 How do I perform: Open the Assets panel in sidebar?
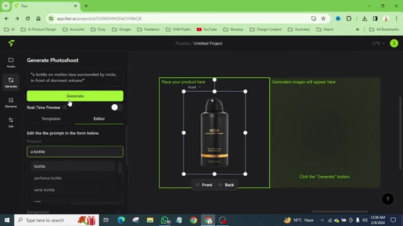11,63
